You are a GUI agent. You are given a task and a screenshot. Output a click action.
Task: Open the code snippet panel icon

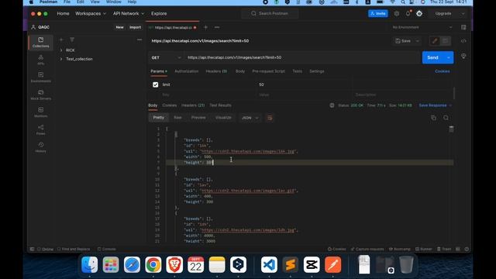click(463, 41)
